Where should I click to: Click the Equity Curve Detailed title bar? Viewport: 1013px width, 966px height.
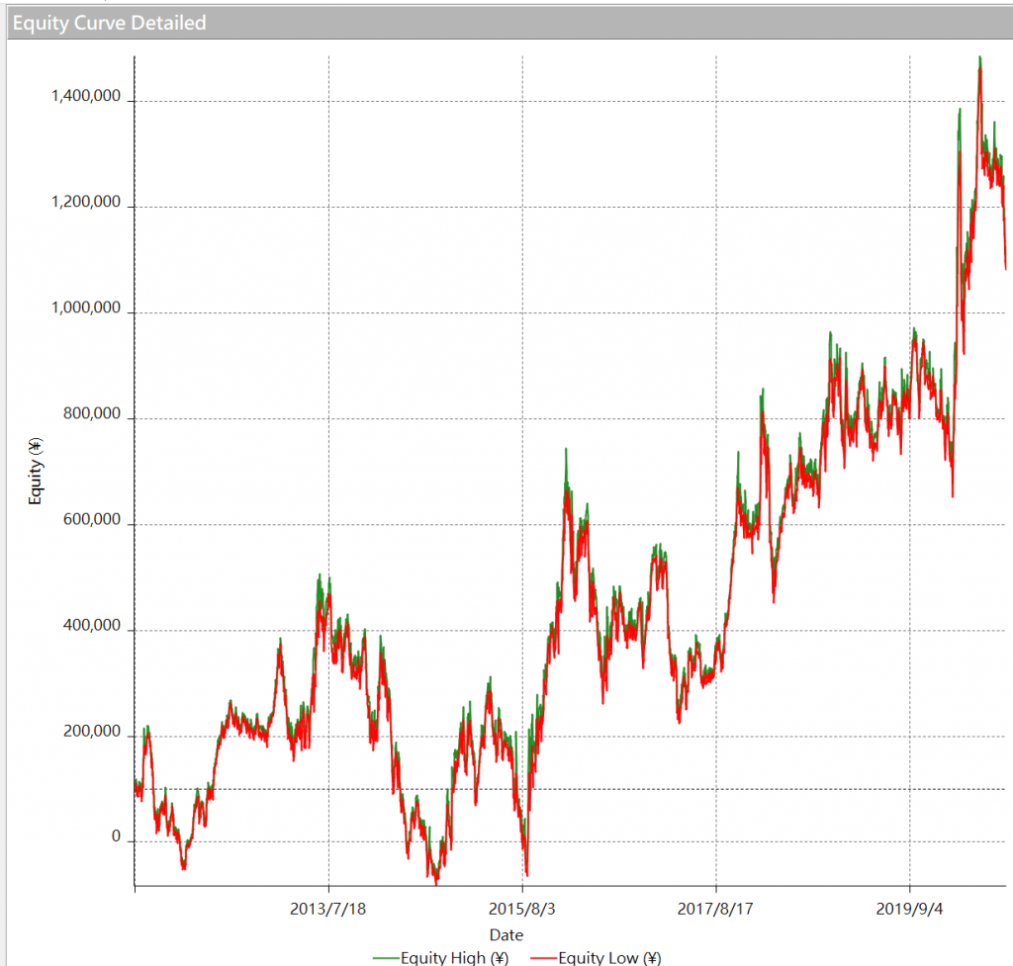109,22
